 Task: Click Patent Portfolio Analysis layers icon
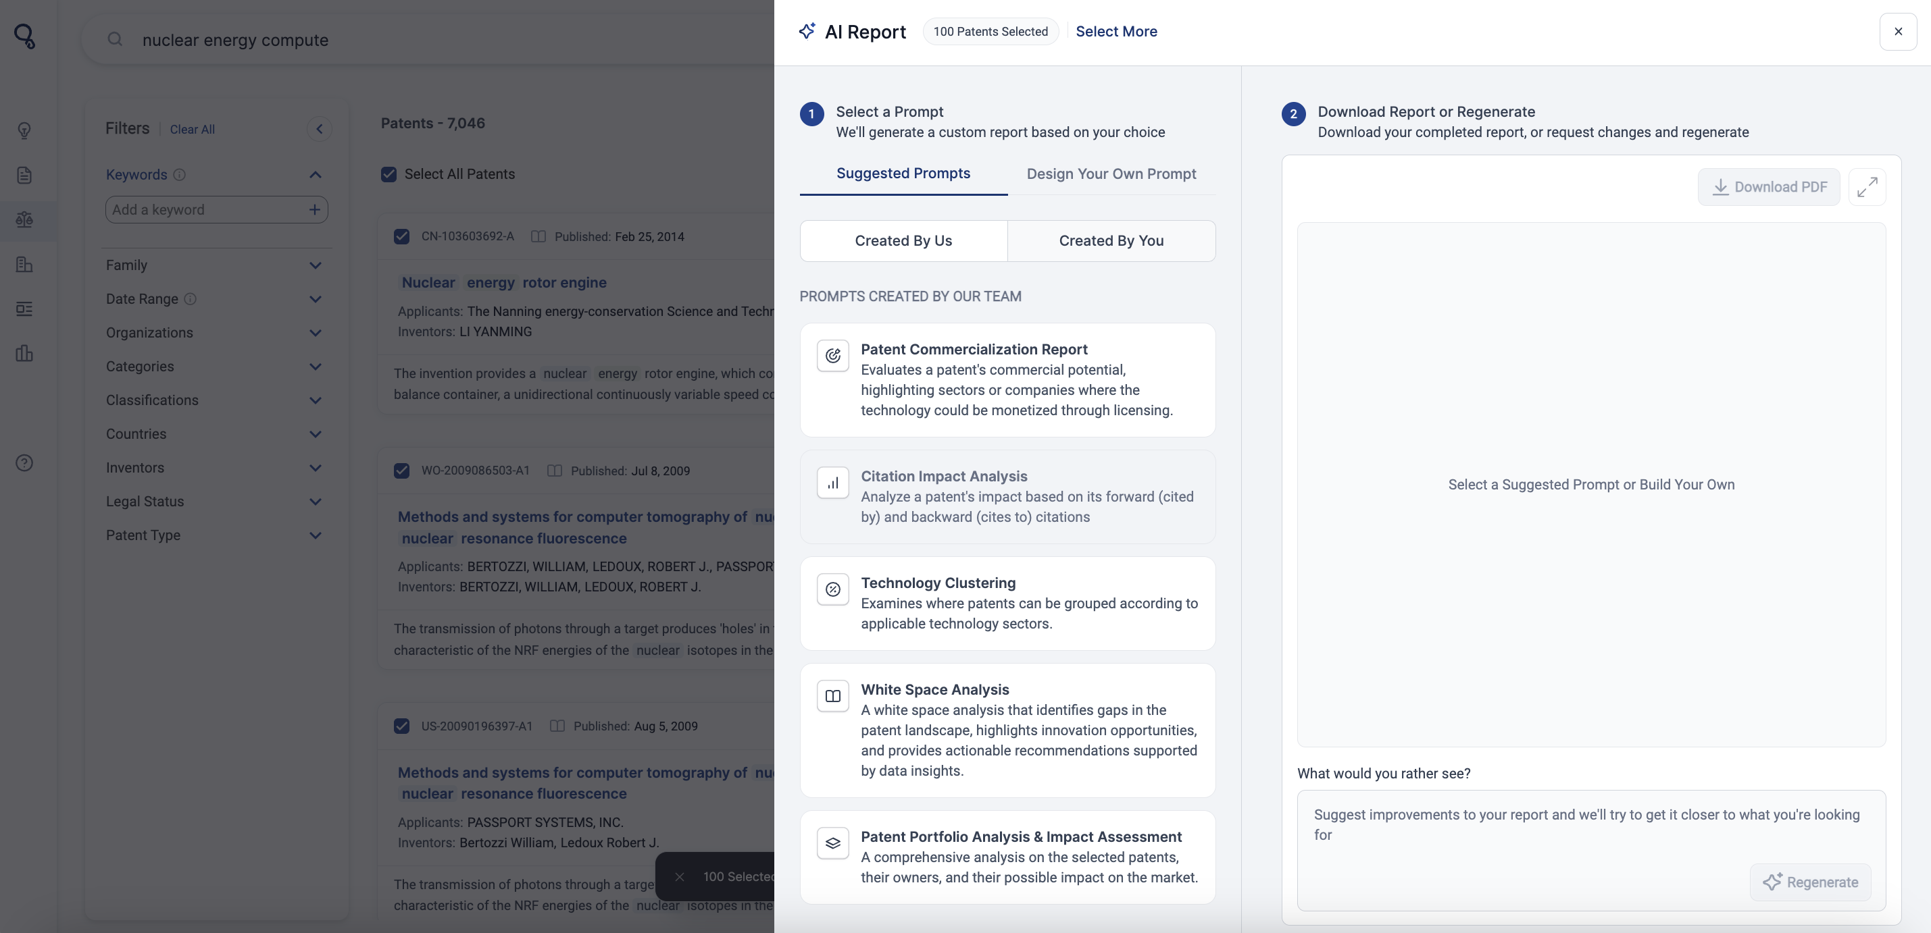click(833, 843)
